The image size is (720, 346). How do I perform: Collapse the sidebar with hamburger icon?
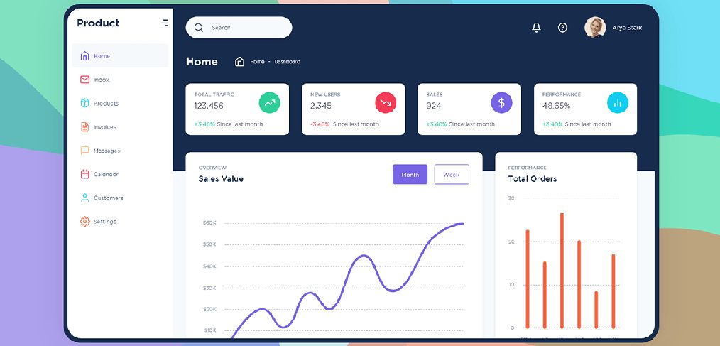click(165, 23)
